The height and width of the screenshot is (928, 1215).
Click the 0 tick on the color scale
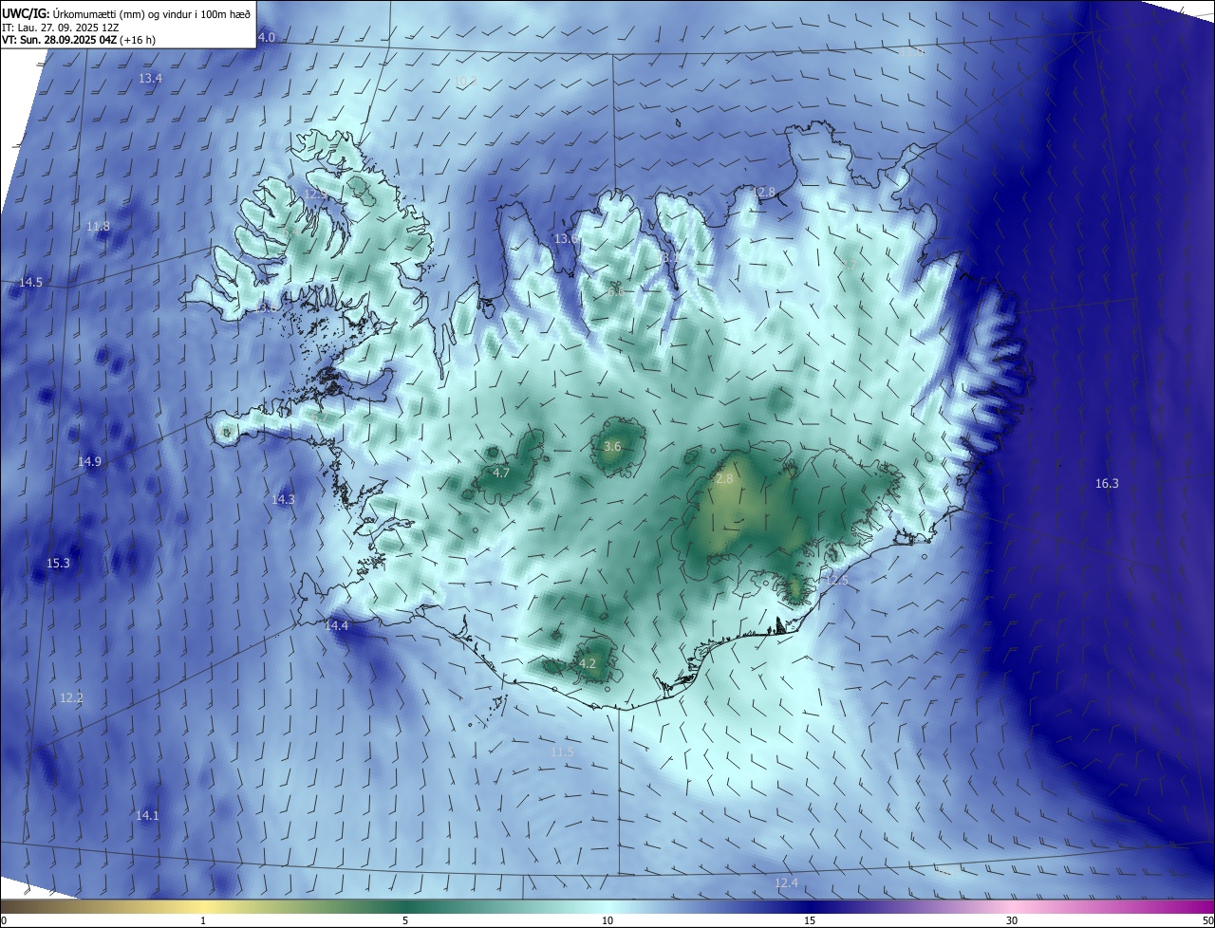[x=4, y=920]
